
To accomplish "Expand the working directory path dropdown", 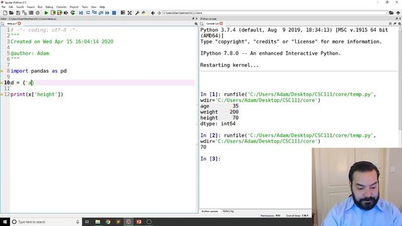I will 386,13.
